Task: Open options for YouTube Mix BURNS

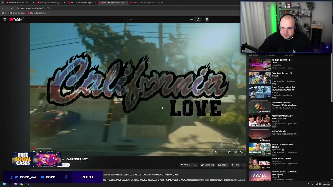Action: click(300, 103)
